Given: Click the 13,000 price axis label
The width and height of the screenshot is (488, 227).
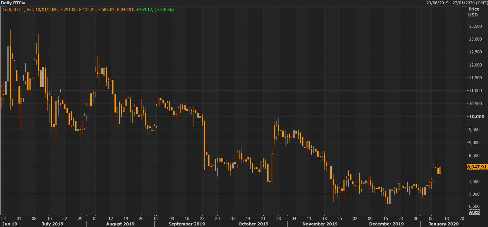Looking at the screenshot, I should coord(475,39).
